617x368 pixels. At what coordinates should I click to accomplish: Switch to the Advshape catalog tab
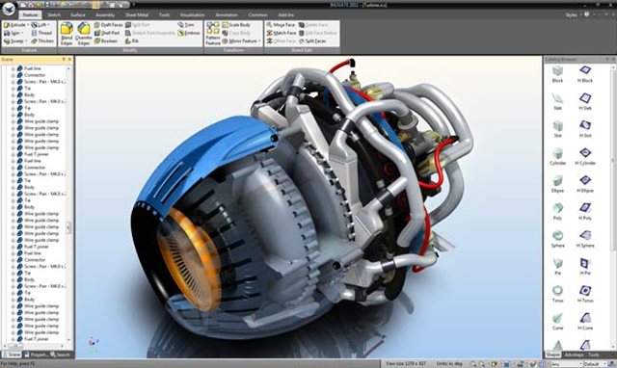pos(574,355)
